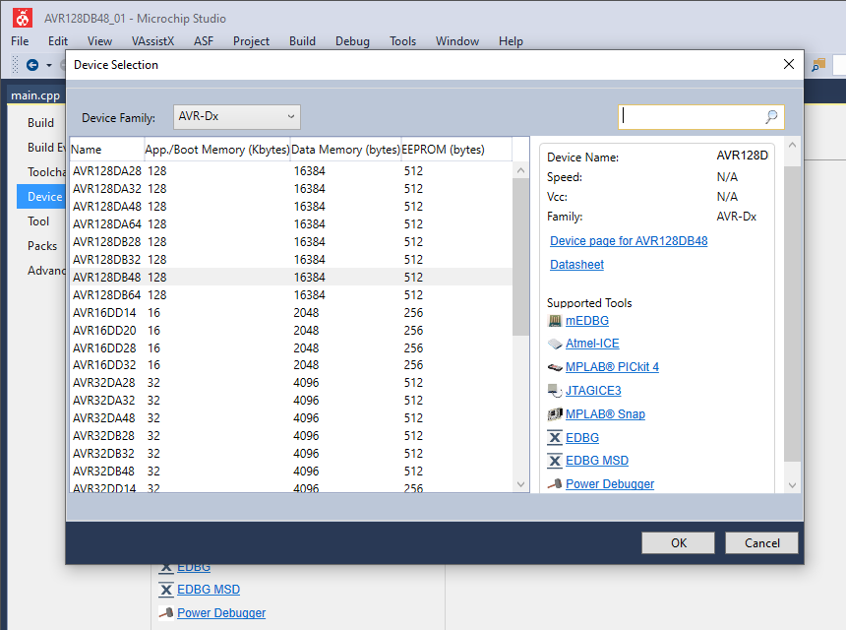This screenshot has width=846, height=630.
Task: Open the File menu
Action: [20, 41]
